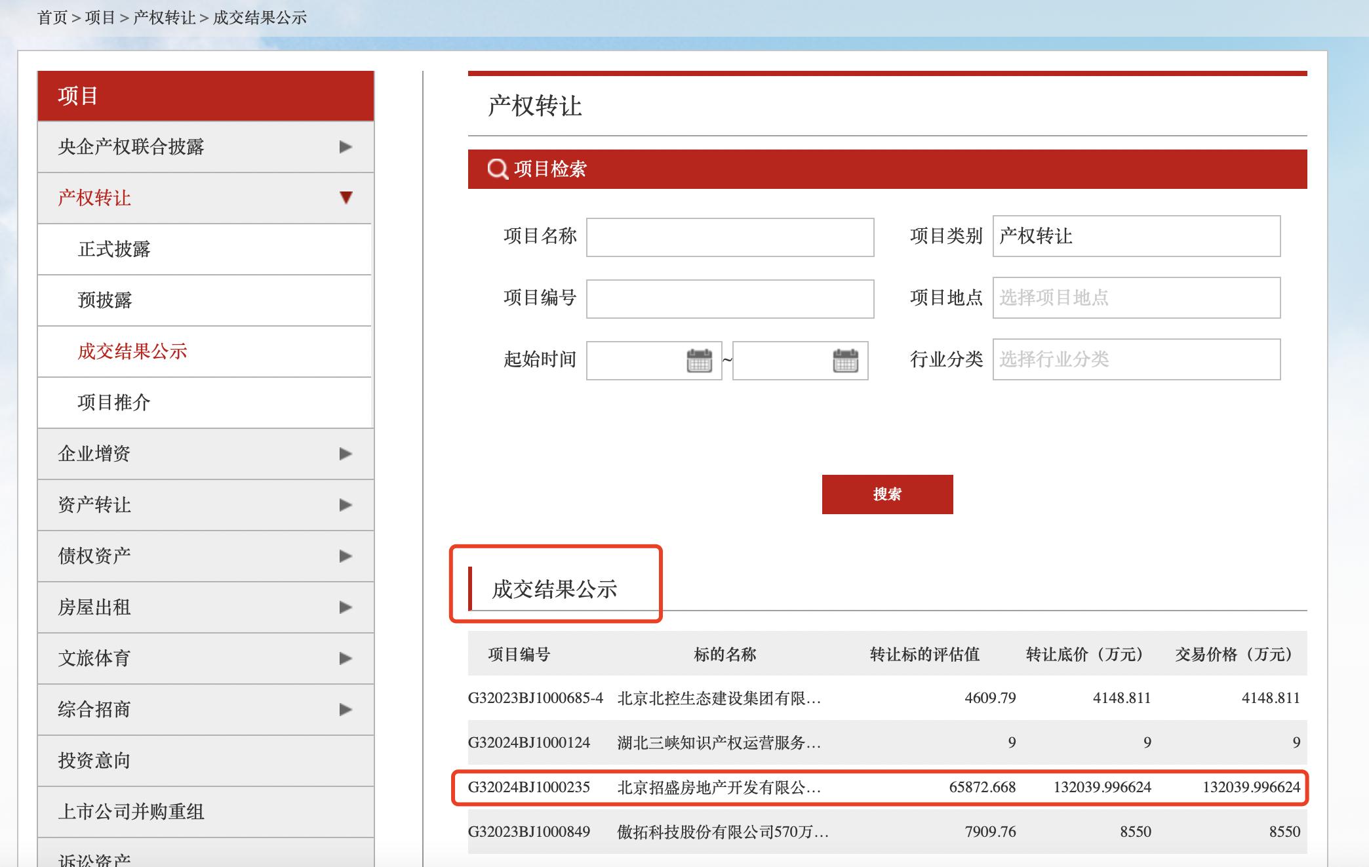Expand the 企业增资 menu arrow
Screen dimensions: 1369x867
[346, 454]
